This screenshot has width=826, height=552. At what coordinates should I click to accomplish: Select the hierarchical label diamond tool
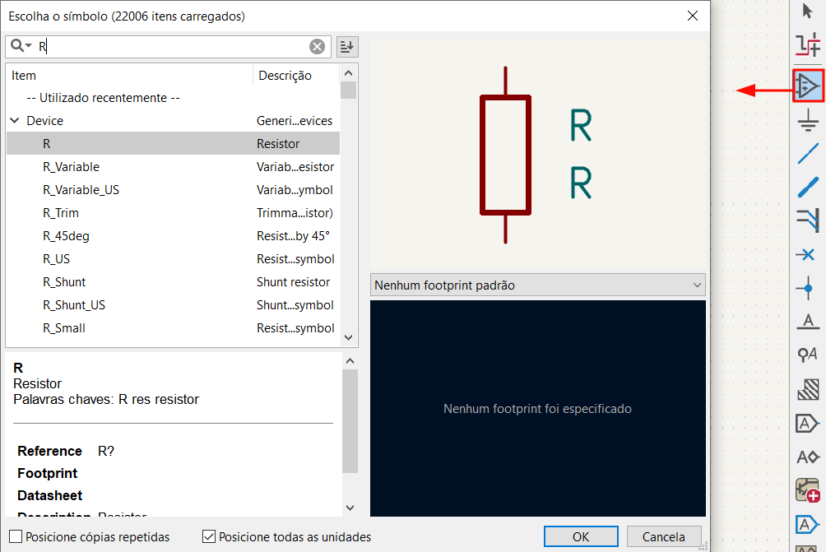pos(808,457)
